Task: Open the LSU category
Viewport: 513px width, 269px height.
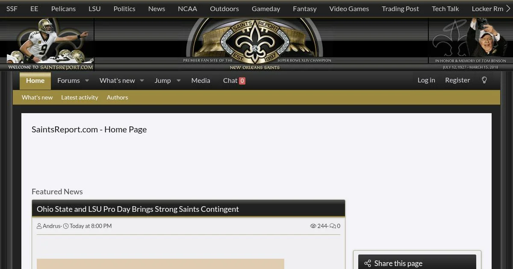Action: 94,9
